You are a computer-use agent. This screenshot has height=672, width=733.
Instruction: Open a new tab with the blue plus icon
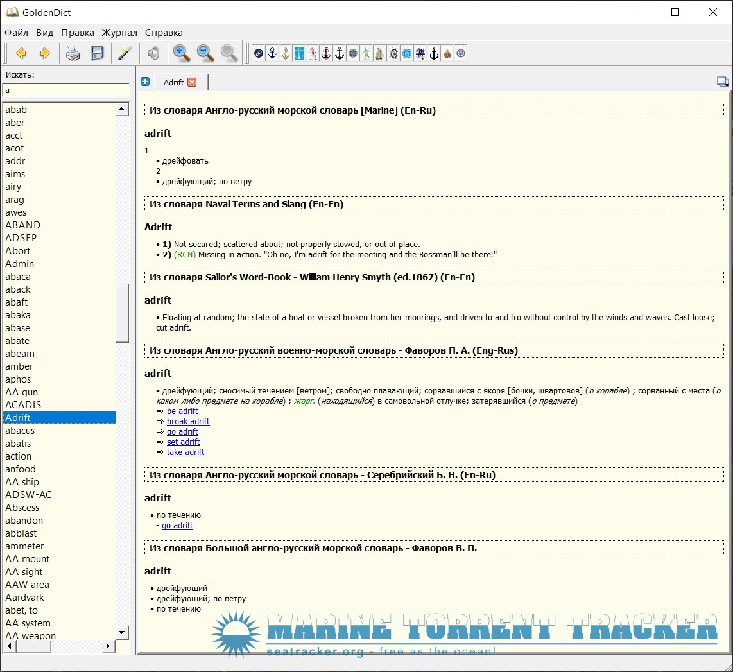(x=145, y=82)
